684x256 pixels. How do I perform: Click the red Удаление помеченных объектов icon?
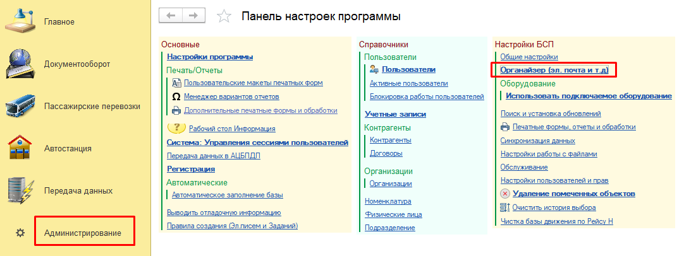pyautogui.click(x=504, y=194)
